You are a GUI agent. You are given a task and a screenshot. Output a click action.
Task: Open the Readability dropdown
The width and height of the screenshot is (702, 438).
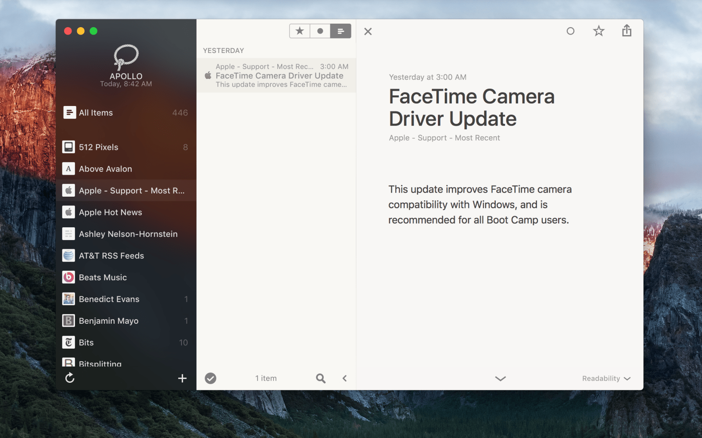tap(606, 378)
